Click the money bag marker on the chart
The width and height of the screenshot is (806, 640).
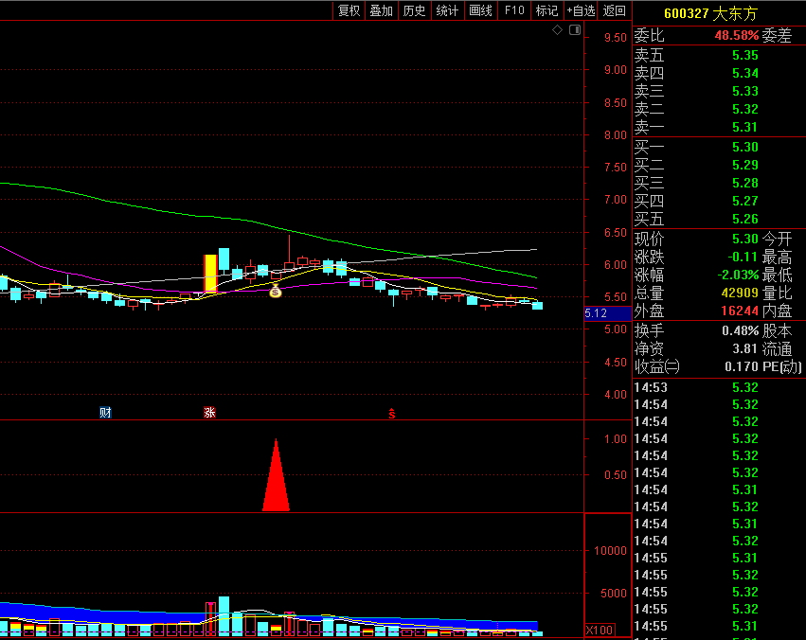tap(276, 292)
